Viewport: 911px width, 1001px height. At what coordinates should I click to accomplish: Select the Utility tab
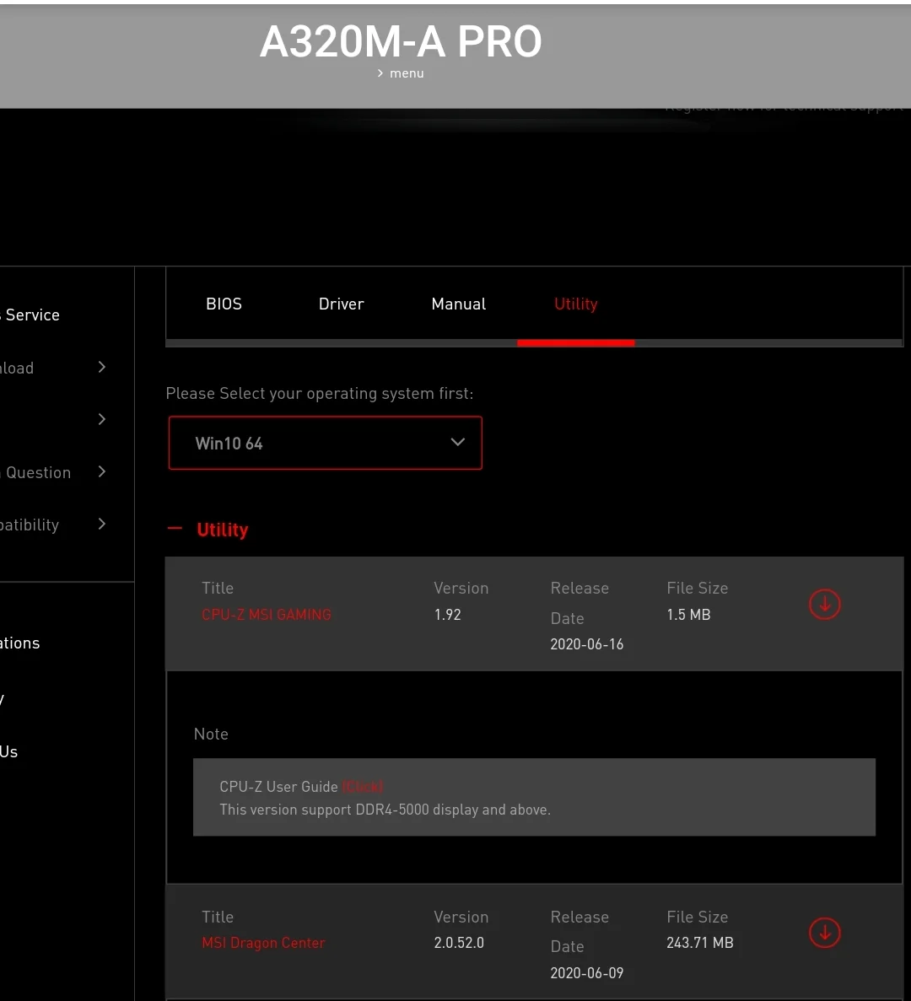coord(575,304)
